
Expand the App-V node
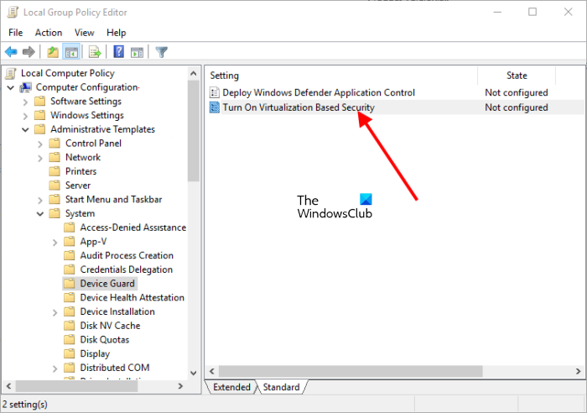[x=55, y=242]
